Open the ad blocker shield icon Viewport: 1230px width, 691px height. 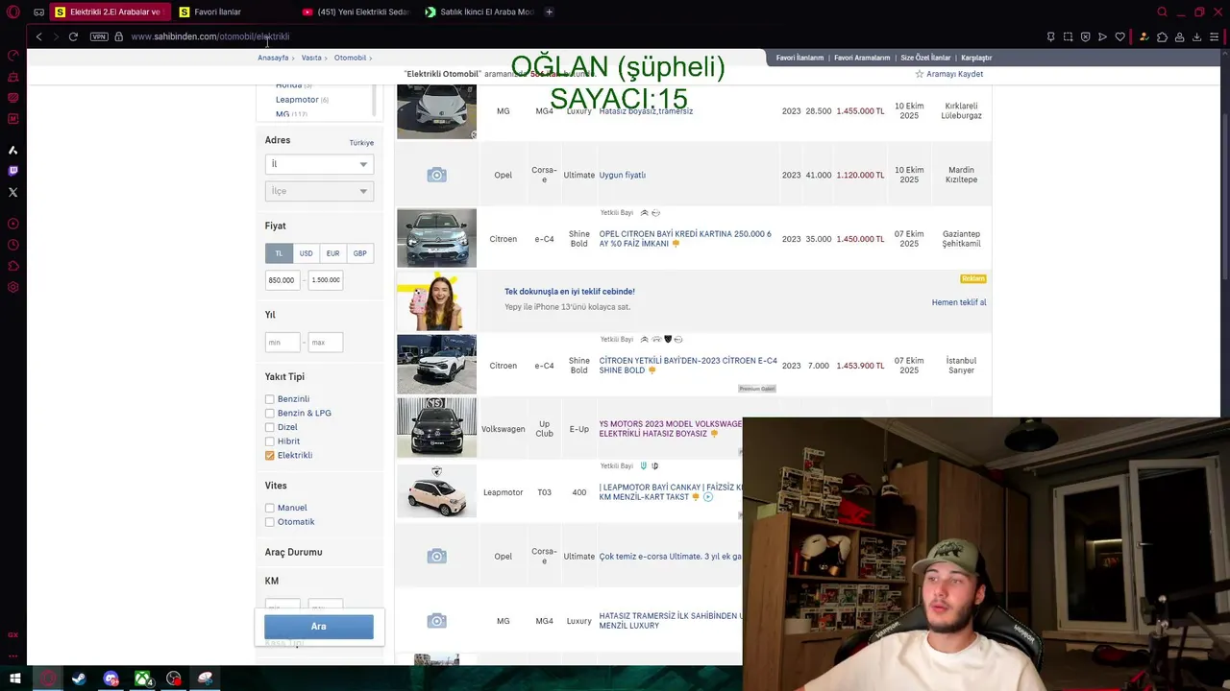pyautogui.click(x=1085, y=36)
